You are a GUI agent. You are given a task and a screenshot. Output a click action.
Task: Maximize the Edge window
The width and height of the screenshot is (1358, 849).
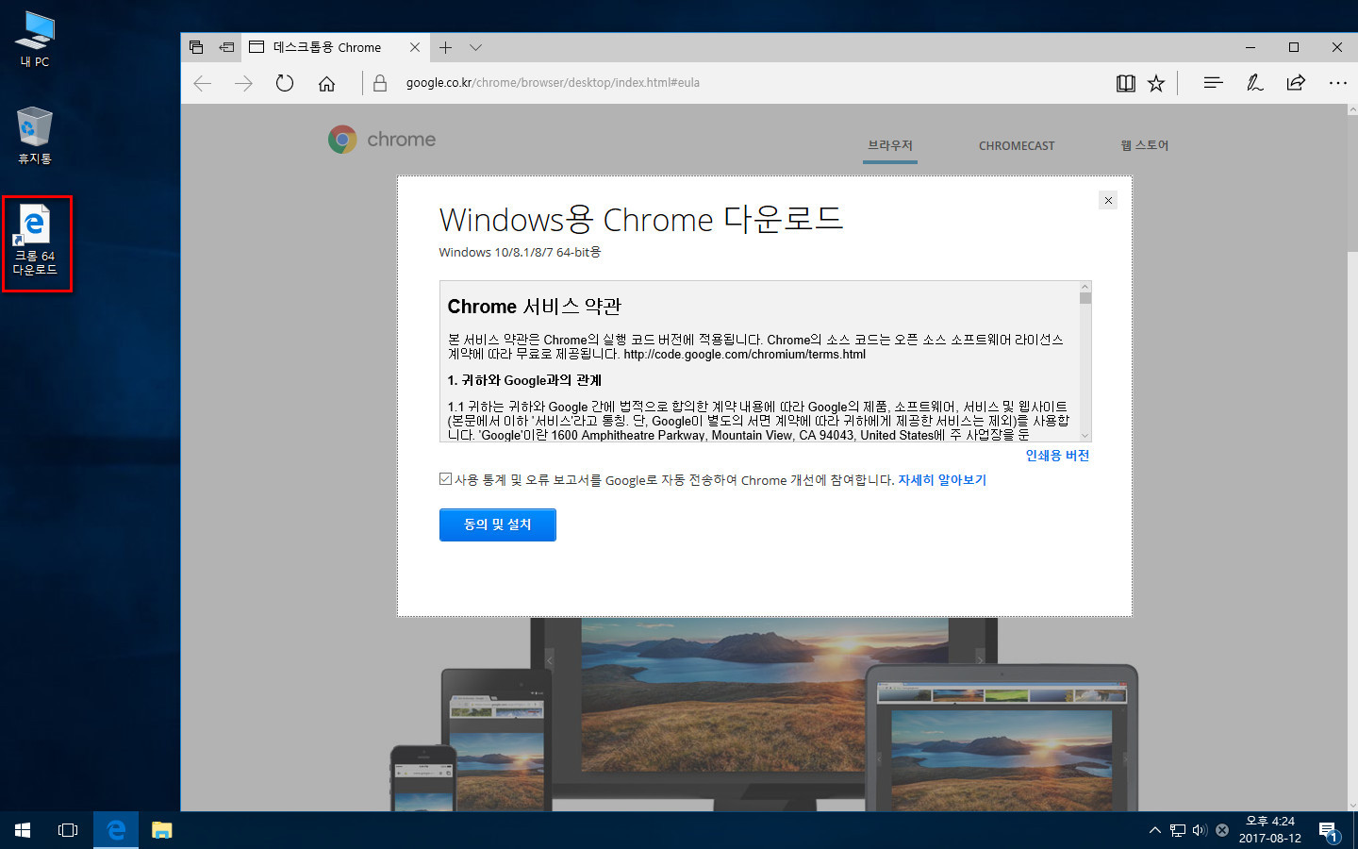1294,47
